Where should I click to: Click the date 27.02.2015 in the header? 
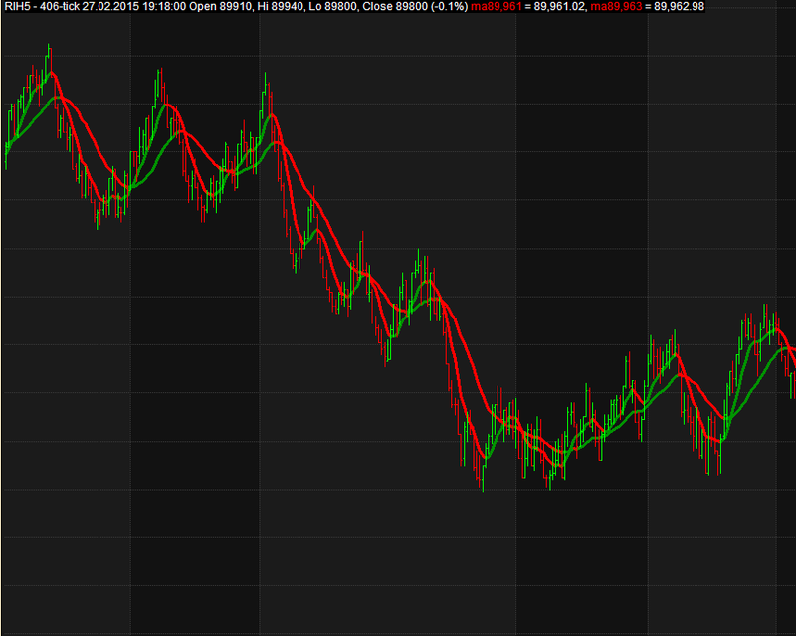110,7
